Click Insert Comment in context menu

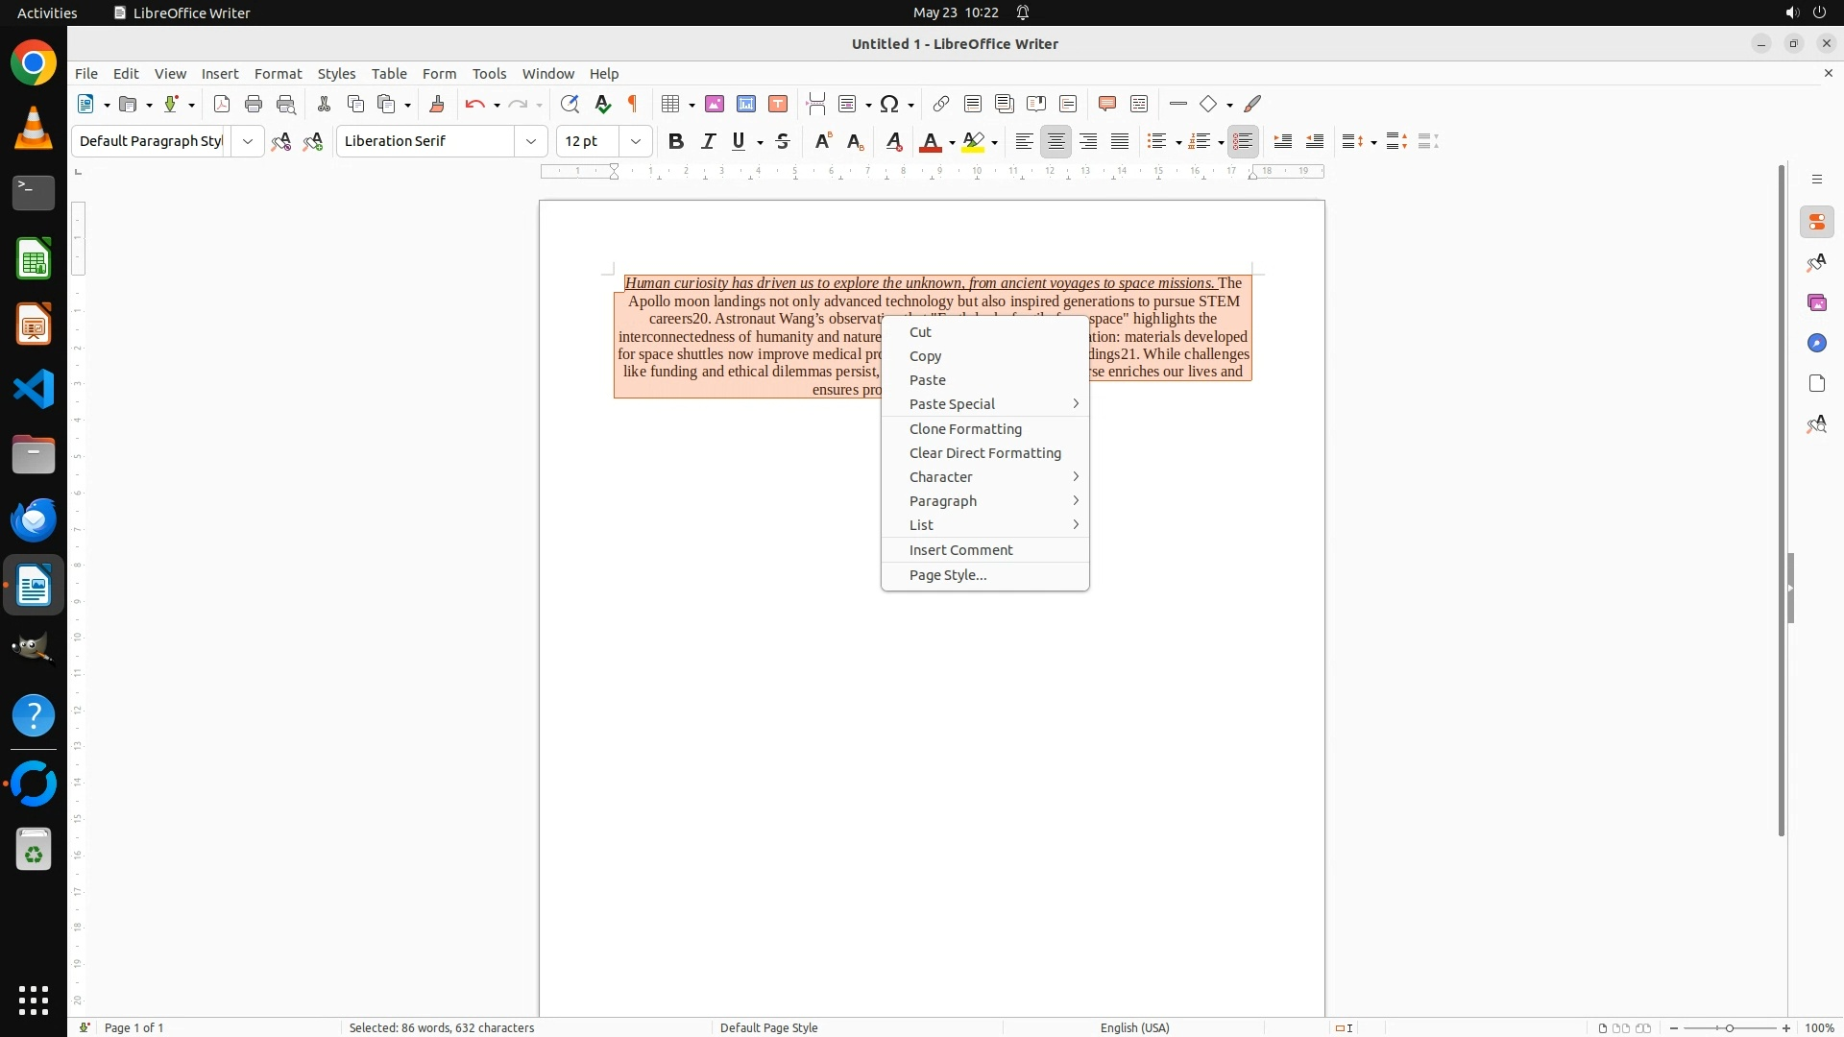point(960,550)
